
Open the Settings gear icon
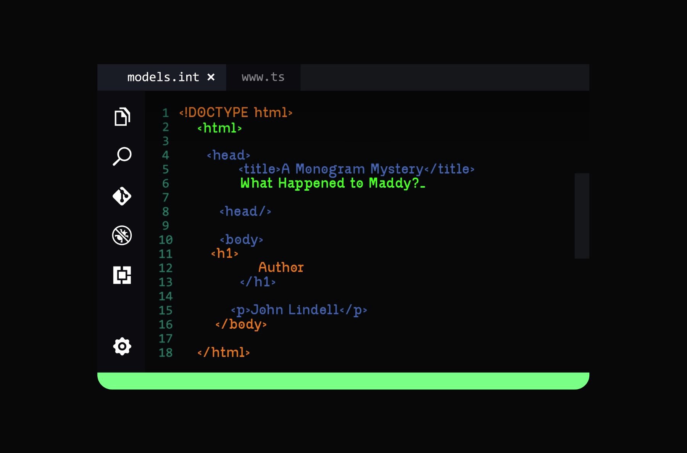(122, 346)
